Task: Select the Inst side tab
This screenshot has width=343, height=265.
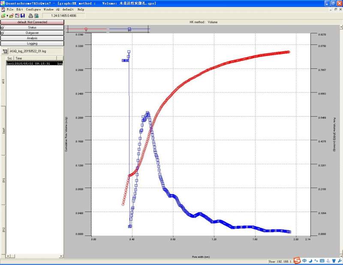Action: tap(3, 131)
